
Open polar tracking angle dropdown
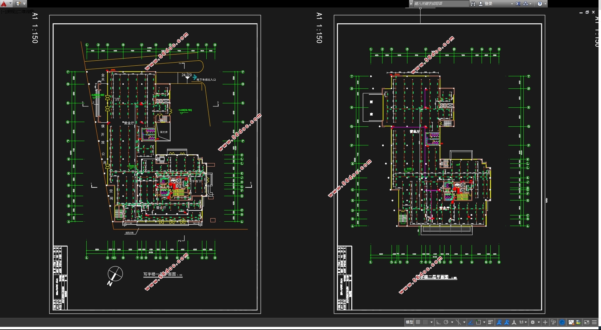(x=452, y=322)
